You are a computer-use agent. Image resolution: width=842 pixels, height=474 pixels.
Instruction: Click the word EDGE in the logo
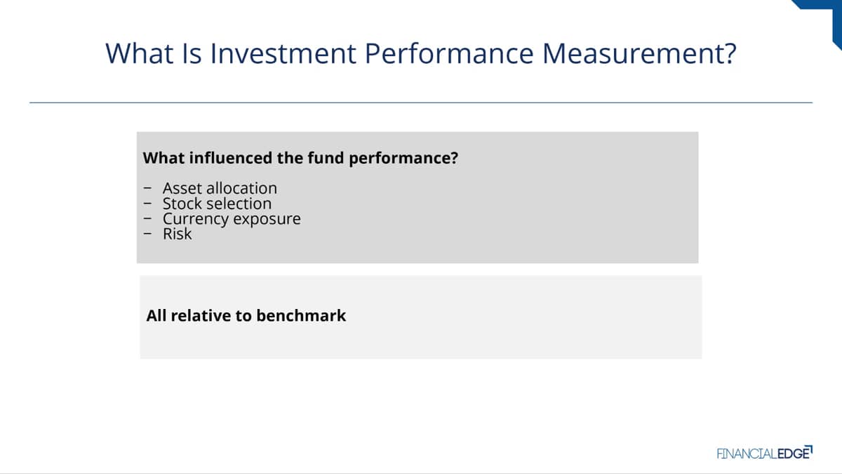click(791, 454)
